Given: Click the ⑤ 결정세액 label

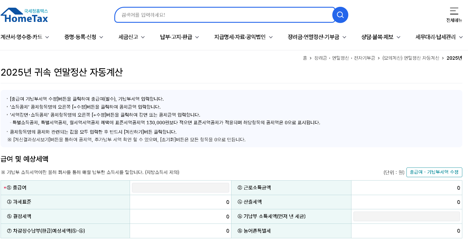Looking at the screenshot, I should (19, 216).
